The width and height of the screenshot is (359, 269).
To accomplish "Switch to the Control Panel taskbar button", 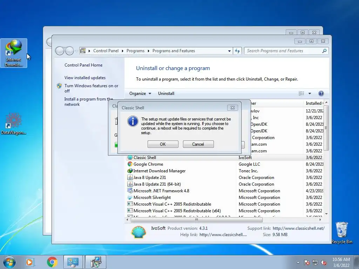I will [x=73, y=262].
